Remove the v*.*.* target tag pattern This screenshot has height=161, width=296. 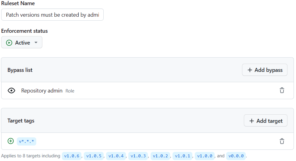[x=282, y=141]
